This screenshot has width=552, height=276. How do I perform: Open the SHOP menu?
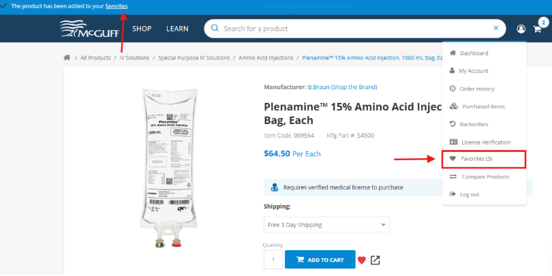coord(142,29)
